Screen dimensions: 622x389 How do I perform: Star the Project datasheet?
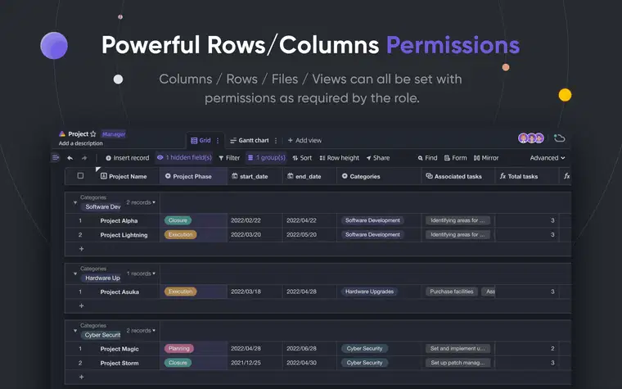(x=93, y=133)
